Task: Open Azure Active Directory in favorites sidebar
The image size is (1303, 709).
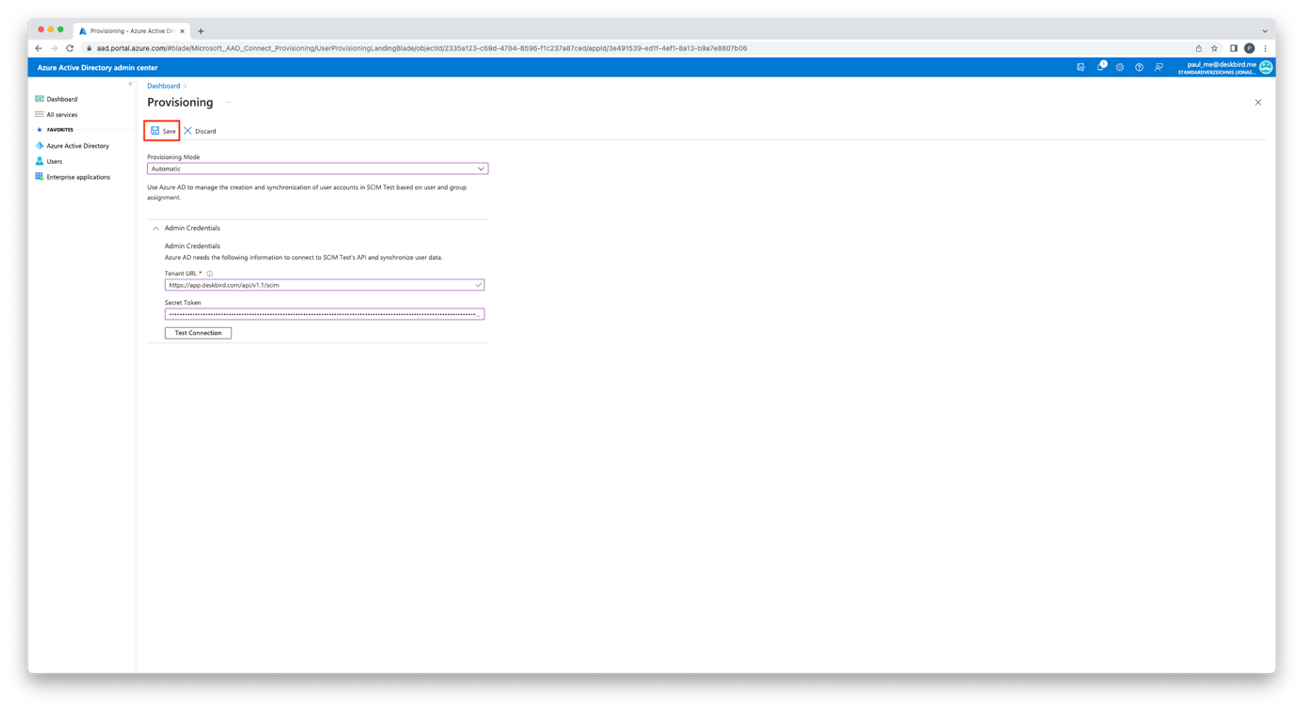Action: (x=78, y=146)
